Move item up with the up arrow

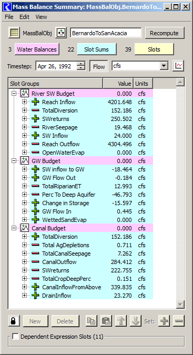tap(121, 321)
